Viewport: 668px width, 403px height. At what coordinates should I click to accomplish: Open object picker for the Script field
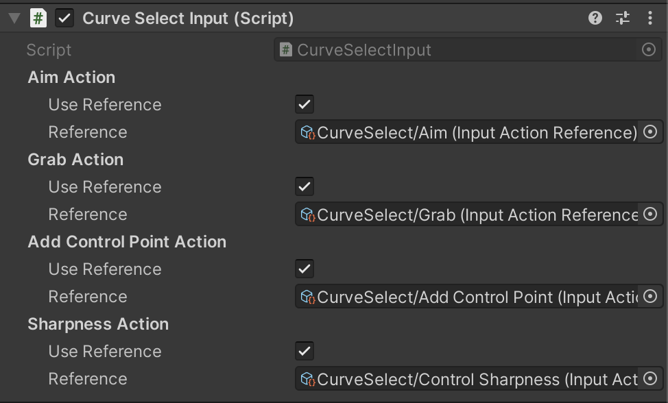649,50
